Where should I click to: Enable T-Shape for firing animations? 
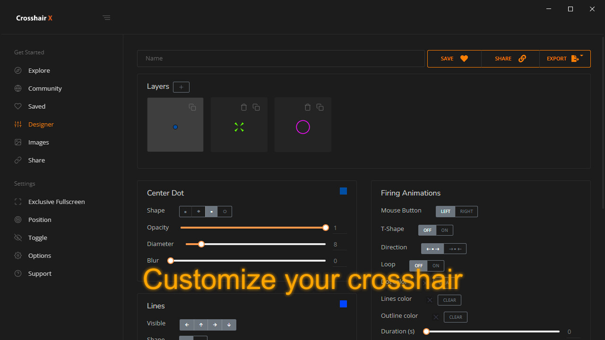443,230
